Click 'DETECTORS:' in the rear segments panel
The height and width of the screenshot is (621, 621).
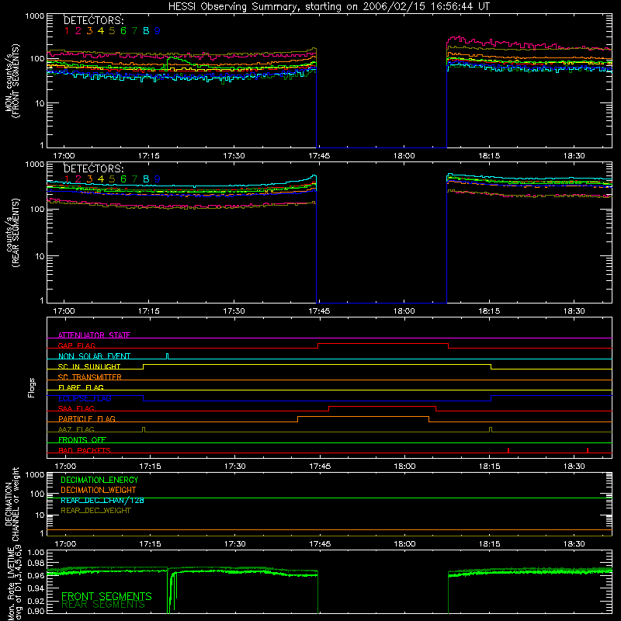click(x=93, y=168)
